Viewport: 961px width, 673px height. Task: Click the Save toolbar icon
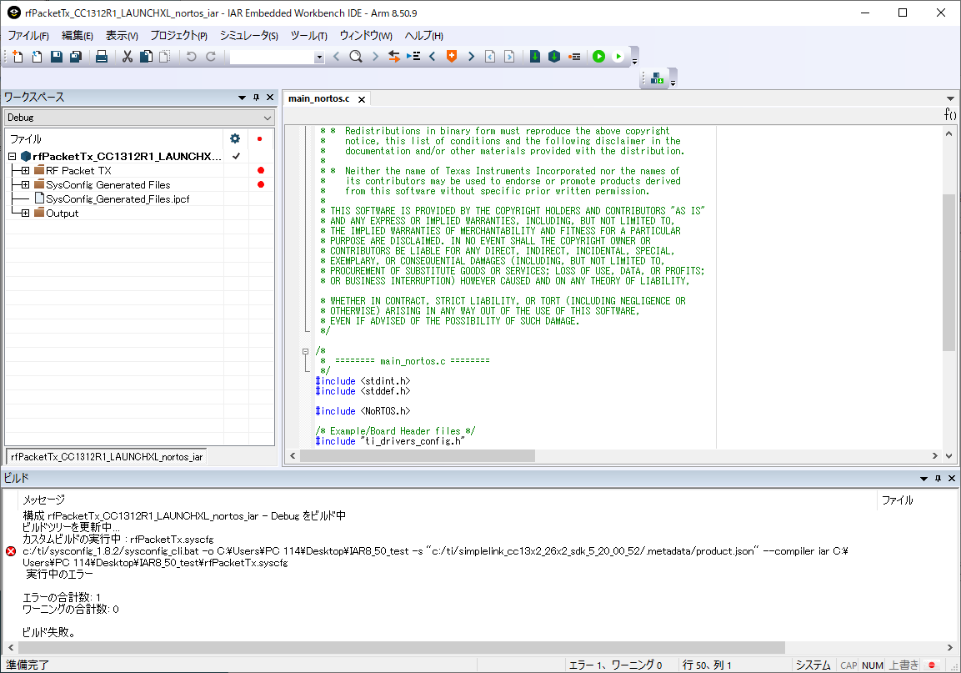(57, 57)
